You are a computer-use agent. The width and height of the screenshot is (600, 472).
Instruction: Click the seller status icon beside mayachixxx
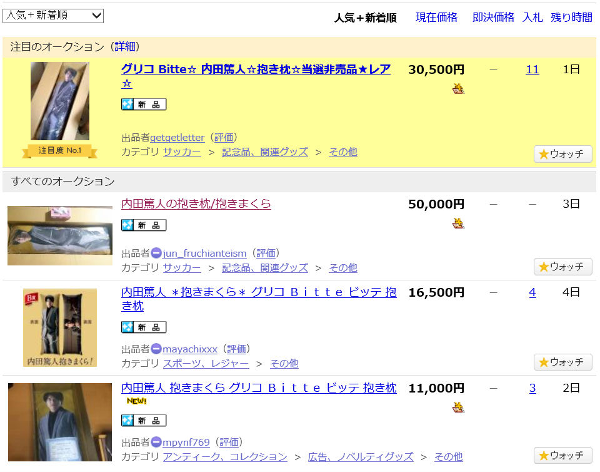tap(156, 349)
